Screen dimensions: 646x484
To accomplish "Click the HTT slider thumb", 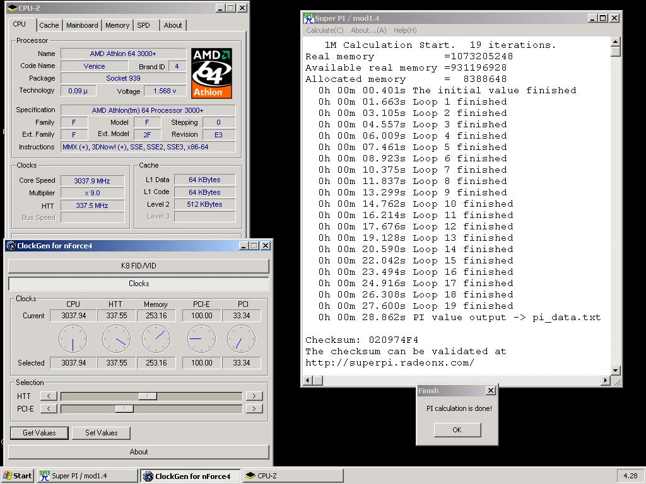I will click(148, 396).
